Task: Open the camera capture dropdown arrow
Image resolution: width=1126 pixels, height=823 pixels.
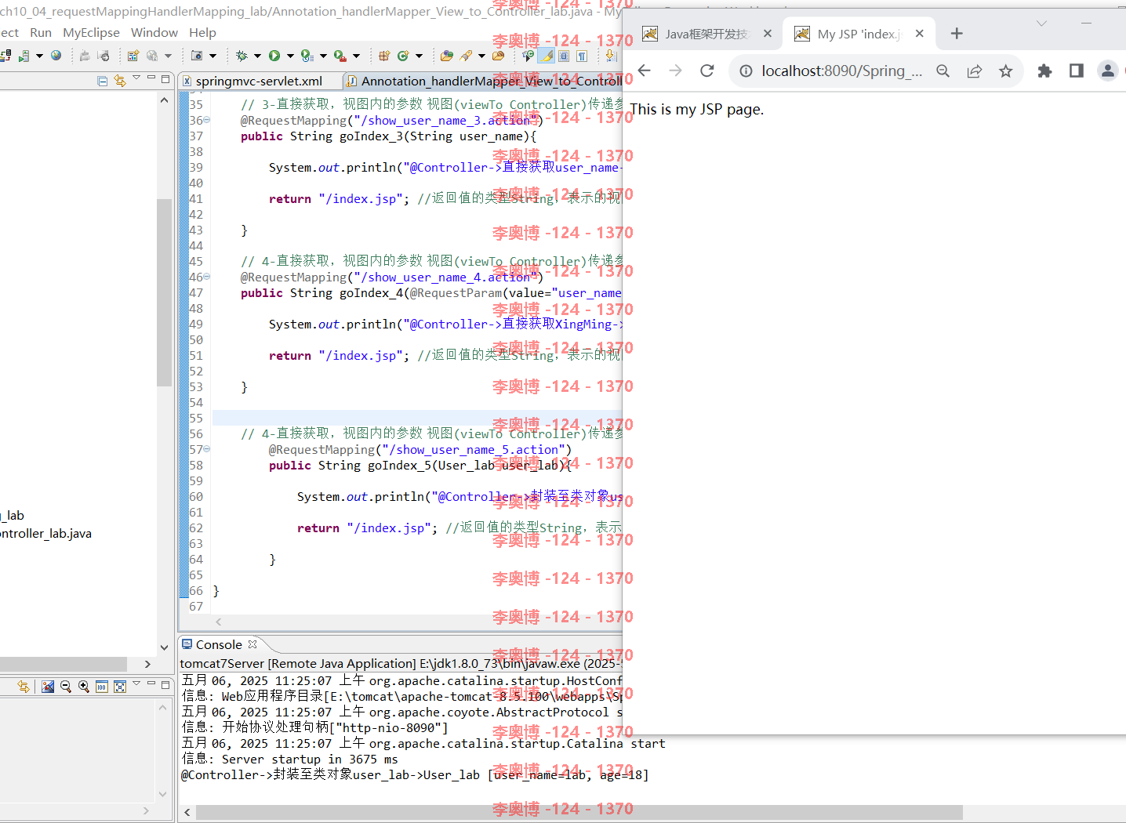Action: click(212, 56)
